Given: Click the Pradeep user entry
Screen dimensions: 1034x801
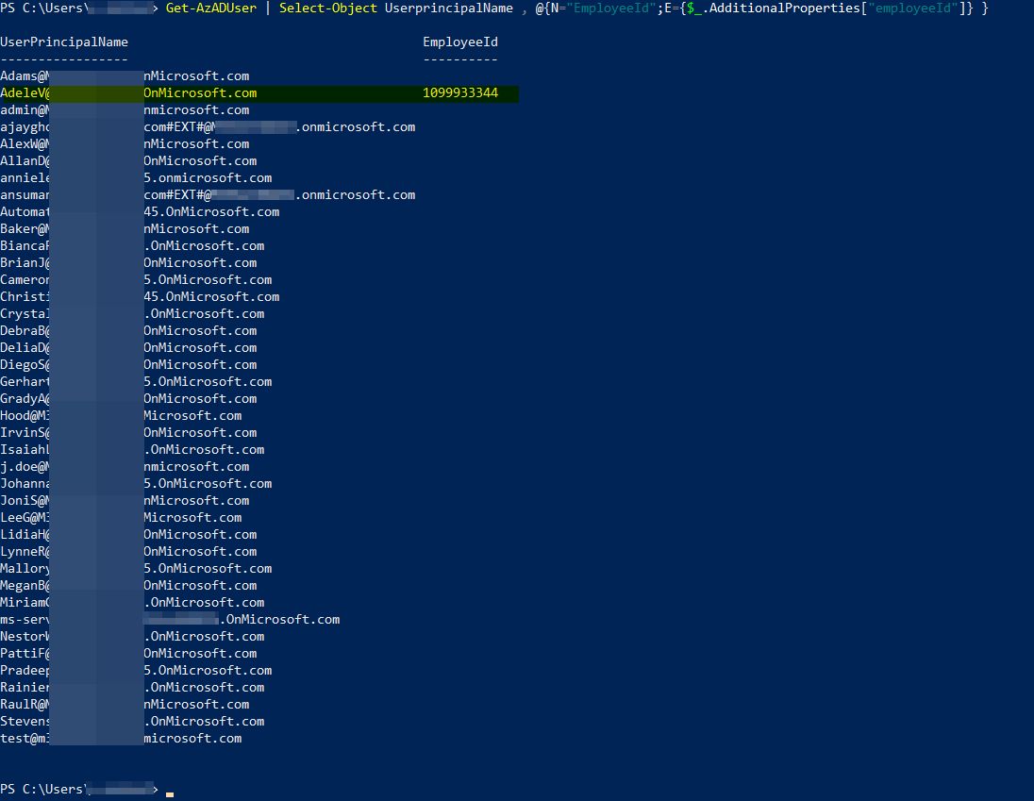Looking at the screenshot, I should click(x=136, y=671).
